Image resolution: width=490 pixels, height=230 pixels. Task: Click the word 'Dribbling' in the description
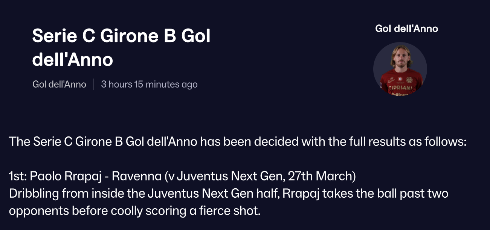pyautogui.click(x=34, y=194)
